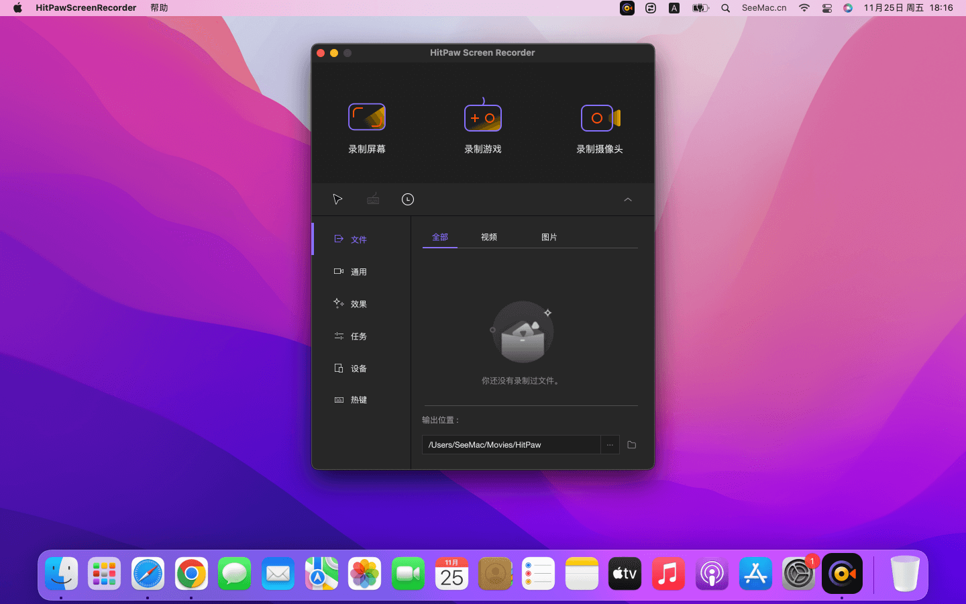
Task: Click HitPaw Screen Recorder dock icon
Action: (842, 574)
